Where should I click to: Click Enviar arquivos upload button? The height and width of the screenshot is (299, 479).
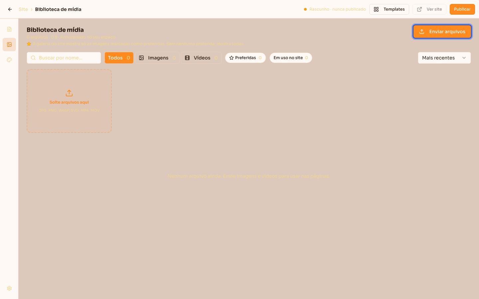pos(442,32)
